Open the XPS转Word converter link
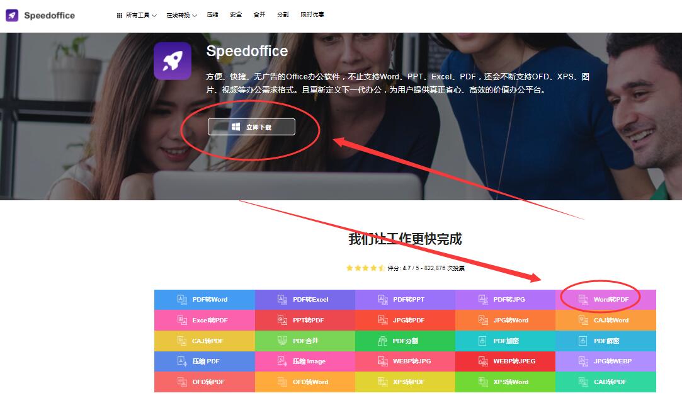The image size is (682, 398). click(x=506, y=382)
